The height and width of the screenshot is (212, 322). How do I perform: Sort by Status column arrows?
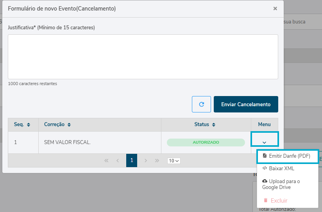(214, 125)
